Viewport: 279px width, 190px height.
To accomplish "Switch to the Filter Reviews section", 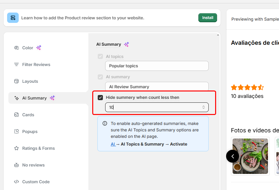I will pyautogui.click(x=36, y=65).
